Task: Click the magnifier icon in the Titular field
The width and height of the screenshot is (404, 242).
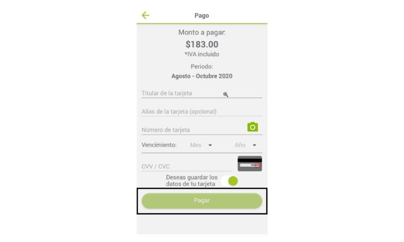Action: coord(226,95)
